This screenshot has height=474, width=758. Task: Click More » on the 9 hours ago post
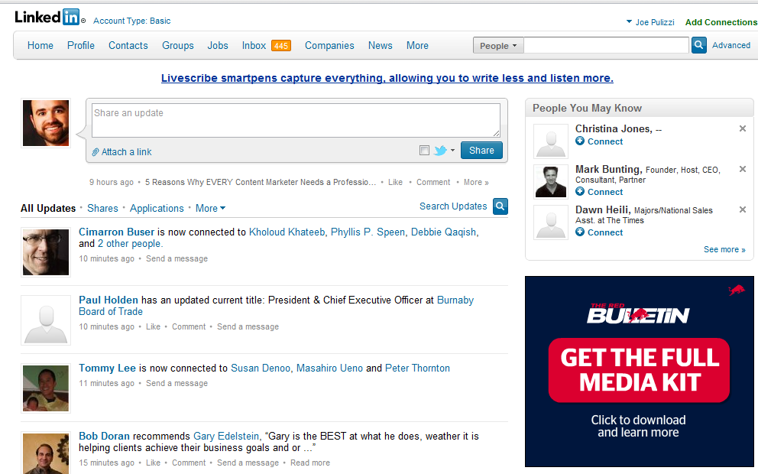[x=476, y=183]
